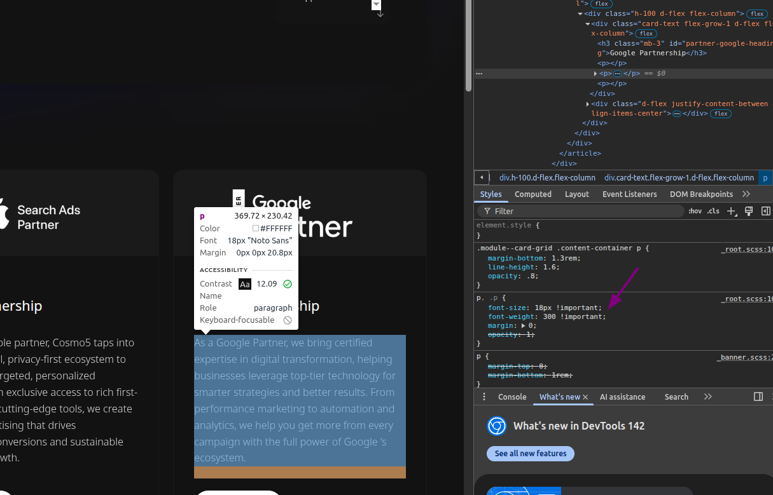Viewport: 773px width, 495px height.
Task: Click the not keyboard-focusable icon in tooltip
Action: 288,320
